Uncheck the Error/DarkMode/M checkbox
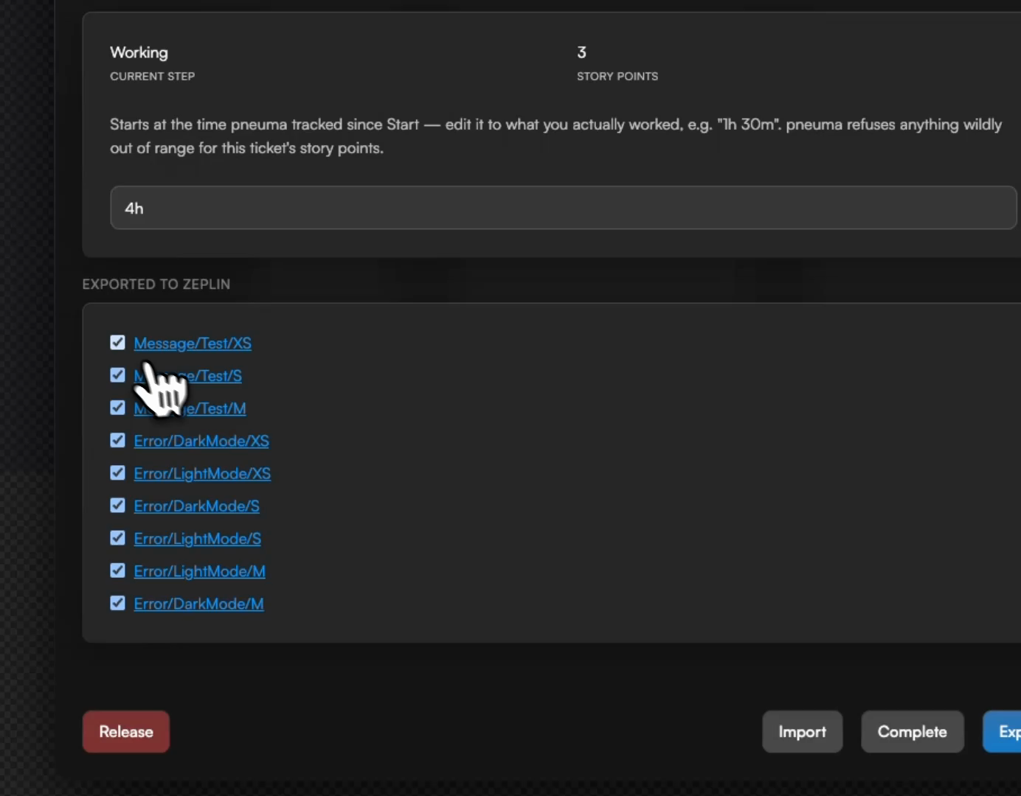Viewport: 1021px width, 796px height. click(x=117, y=603)
